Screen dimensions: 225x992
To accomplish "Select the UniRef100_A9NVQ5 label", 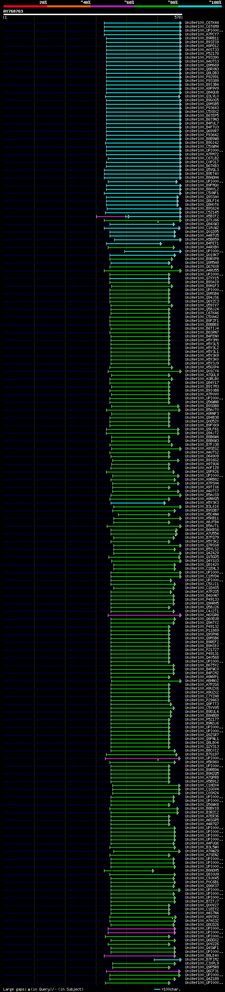I will pyautogui.click(x=202, y=499).
